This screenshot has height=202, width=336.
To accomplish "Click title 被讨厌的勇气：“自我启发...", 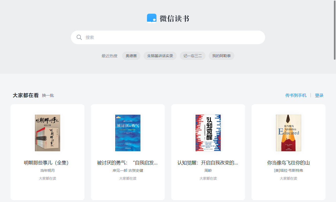I will click(x=127, y=163).
